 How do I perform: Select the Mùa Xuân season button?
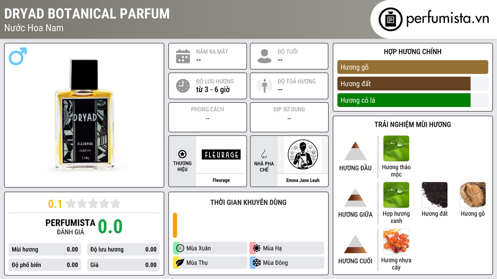click(x=210, y=248)
